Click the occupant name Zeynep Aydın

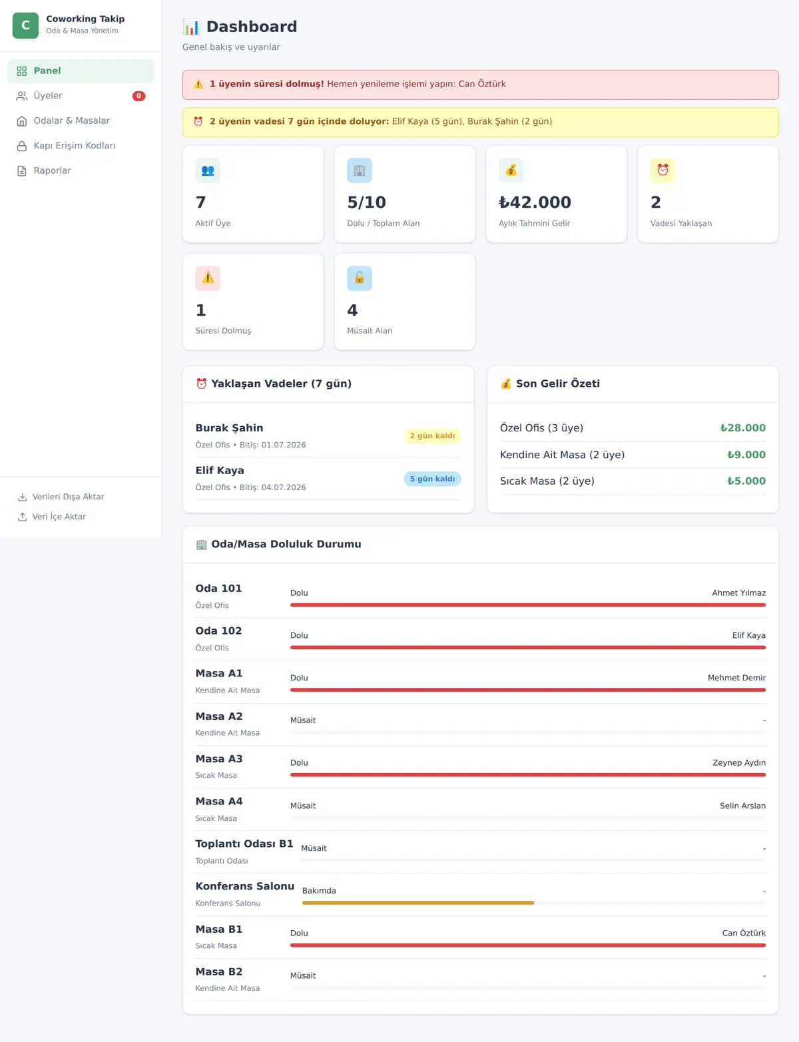pos(739,763)
